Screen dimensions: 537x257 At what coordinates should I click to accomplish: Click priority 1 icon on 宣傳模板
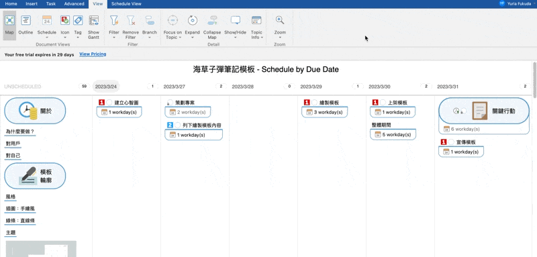444,142
